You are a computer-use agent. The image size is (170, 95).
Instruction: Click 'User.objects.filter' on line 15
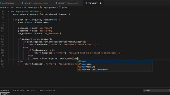pyautogui.click(x=39, y=42)
